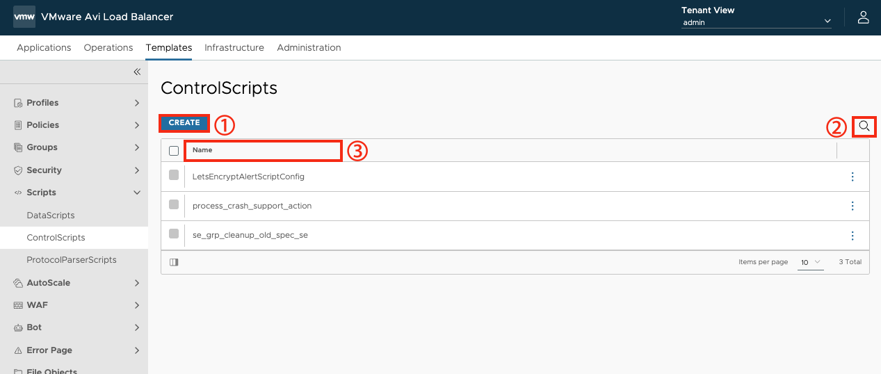Image resolution: width=881 pixels, height=374 pixels.
Task: Click the Groups sidebar icon
Action: point(19,147)
